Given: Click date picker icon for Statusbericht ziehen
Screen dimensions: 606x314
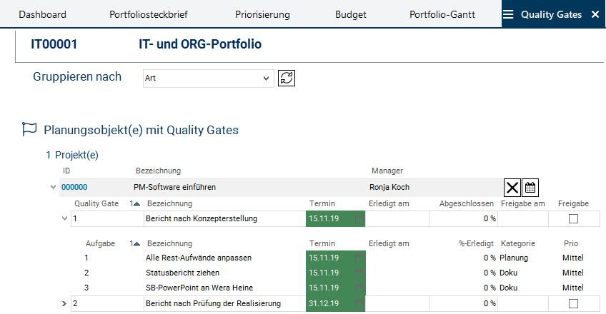Looking at the screenshot, I should pyautogui.click(x=359, y=273).
